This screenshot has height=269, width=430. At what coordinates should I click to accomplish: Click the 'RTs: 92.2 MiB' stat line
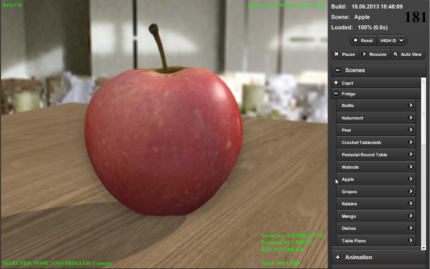(283, 249)
